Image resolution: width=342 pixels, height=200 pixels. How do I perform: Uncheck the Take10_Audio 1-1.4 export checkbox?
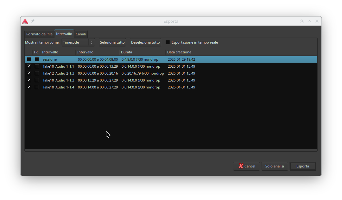coord(29,87)
